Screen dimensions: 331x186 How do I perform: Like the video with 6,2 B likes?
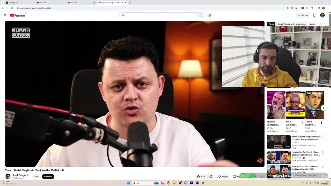point(201,176)
